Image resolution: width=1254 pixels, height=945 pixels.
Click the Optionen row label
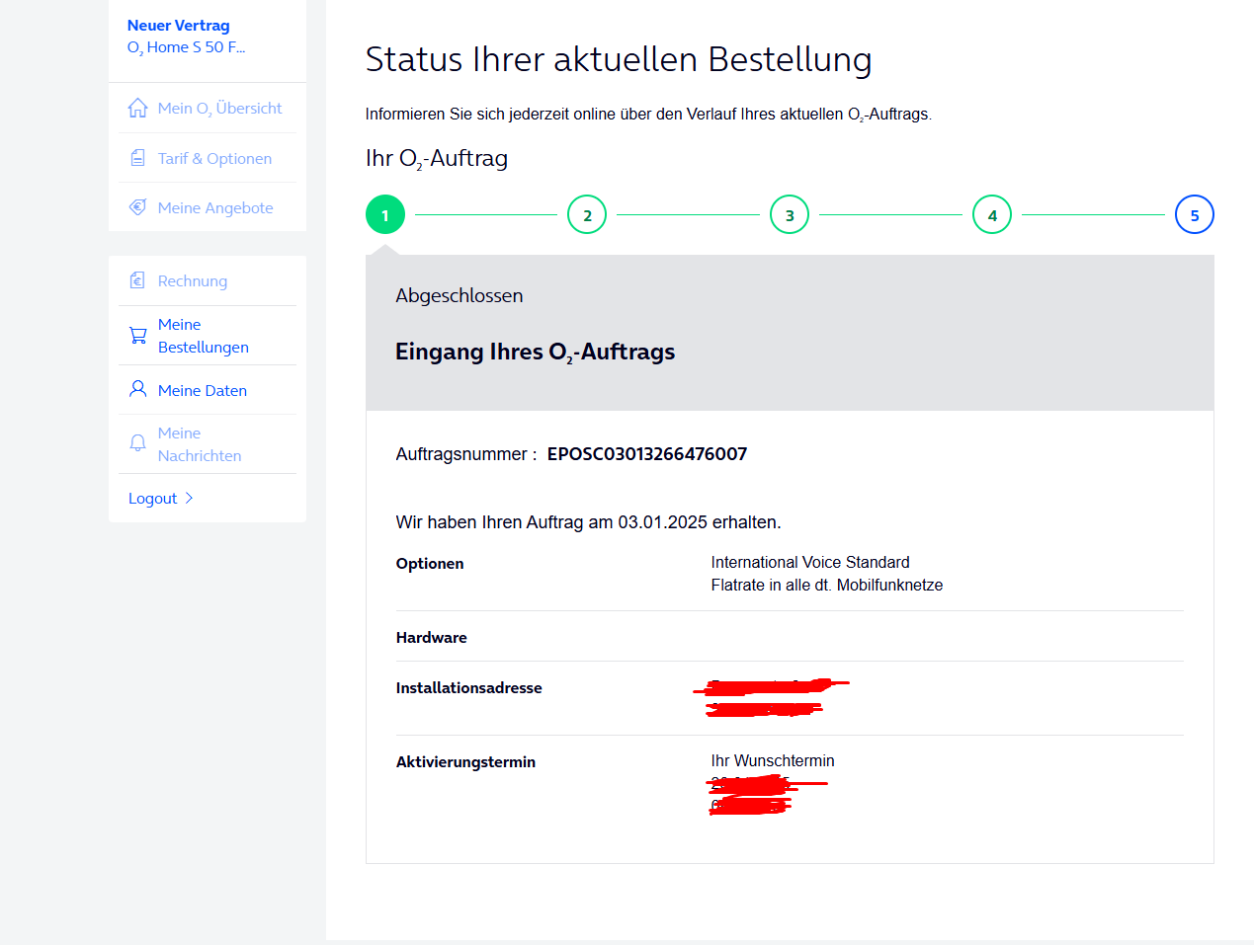click(x=430, y=563)
